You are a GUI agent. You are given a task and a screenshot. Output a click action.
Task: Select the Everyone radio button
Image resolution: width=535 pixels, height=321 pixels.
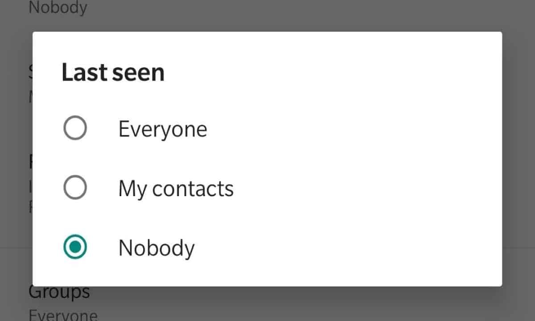pyautogui.click(x=75, y=129)
